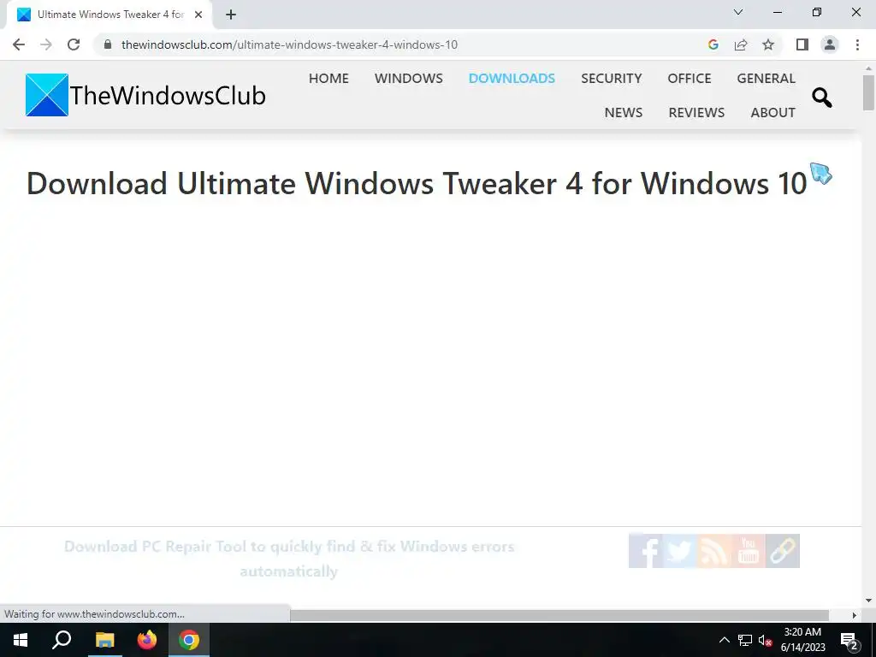Click the chain link icon
Screen dimensions: 876x657
coord(783,551)
